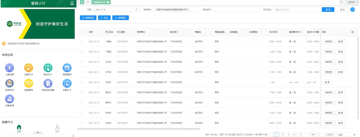This screenshot has height=137, width=360.
Task: Launch the 独立打卡 app icon
Action: pyautogui.click(x=48, y=68)
